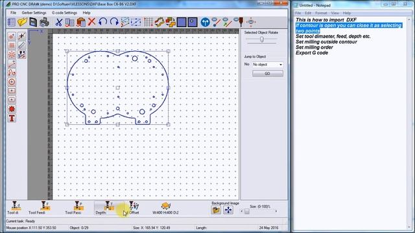Click the 'Set milling outside contour' line in Notepad
Screen dimensions: 415x233
tap(326, 41)
